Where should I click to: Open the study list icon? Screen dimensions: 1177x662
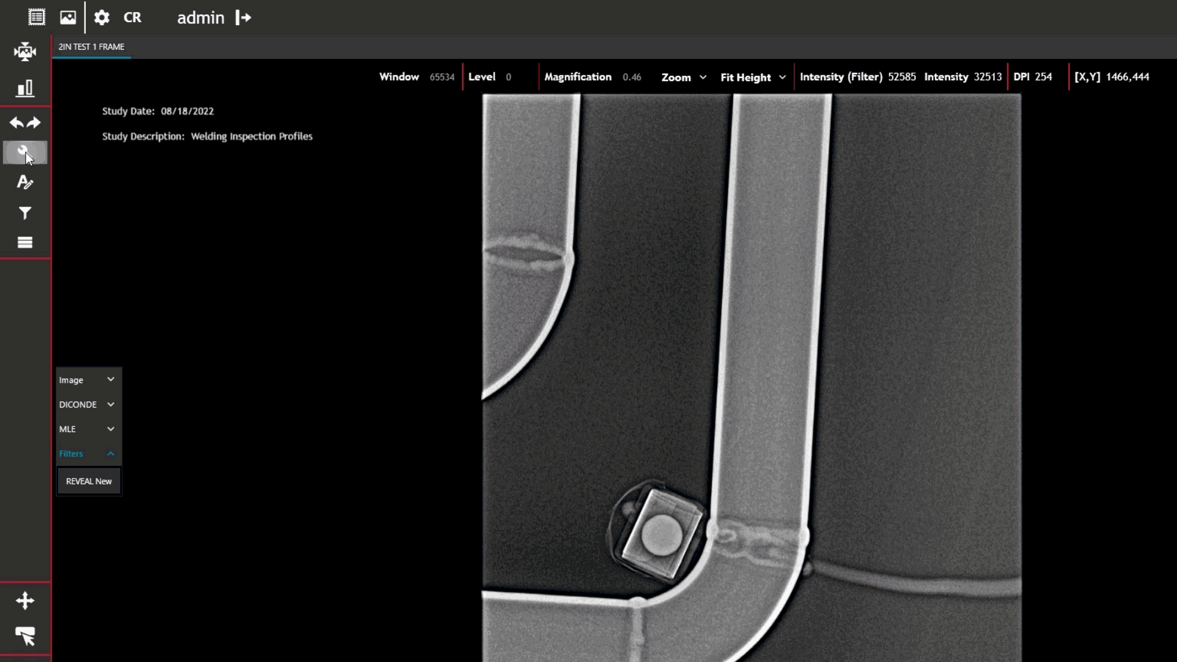36,17
